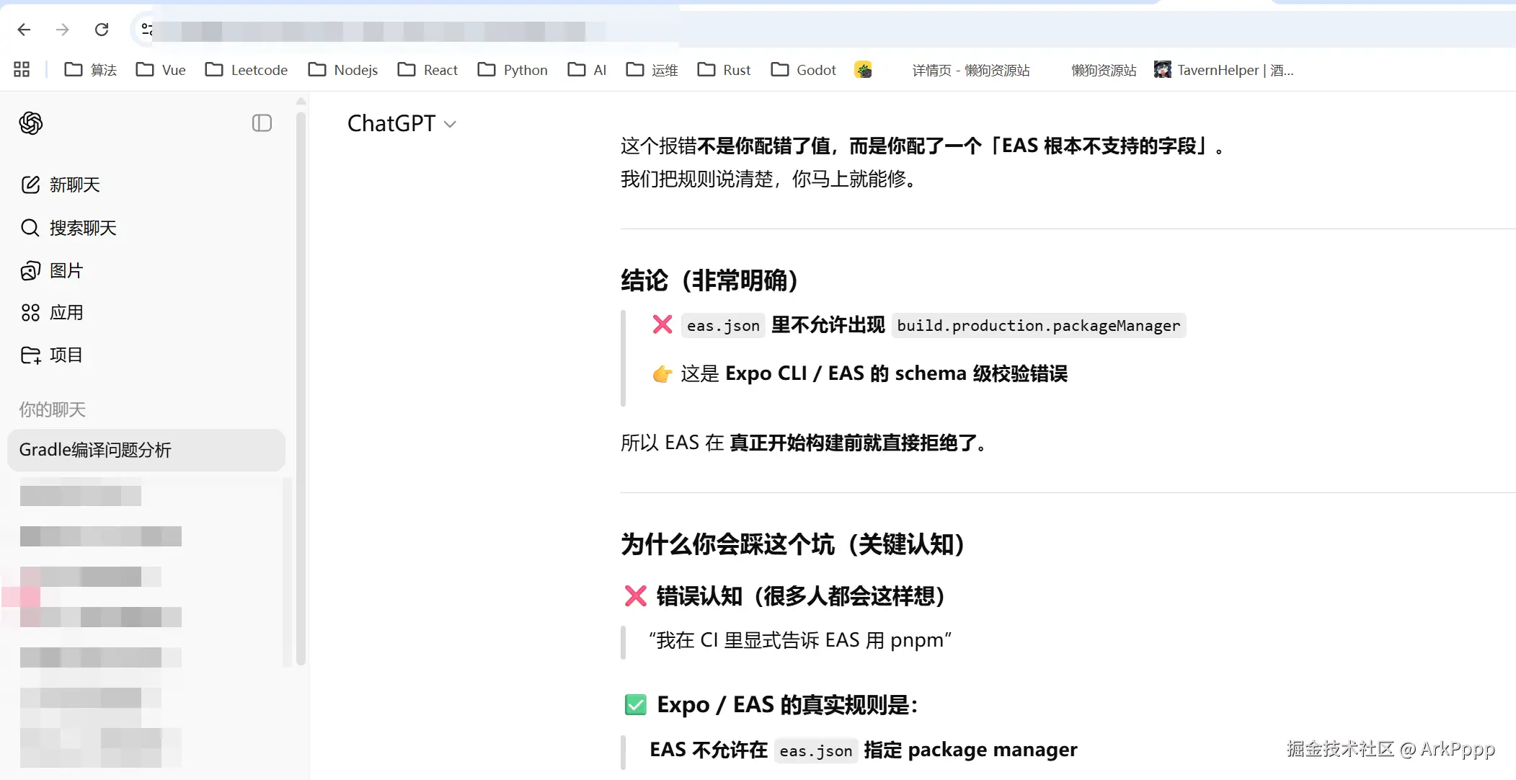This screenshot has width=1516, height=780.
Task: Reload the current page
Action: coord(102,30)
